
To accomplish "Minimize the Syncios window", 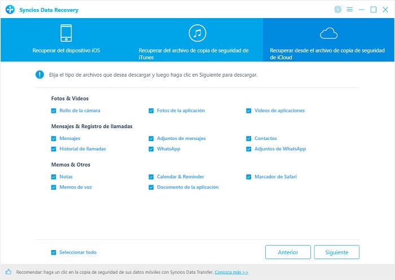I will (362, 10).
